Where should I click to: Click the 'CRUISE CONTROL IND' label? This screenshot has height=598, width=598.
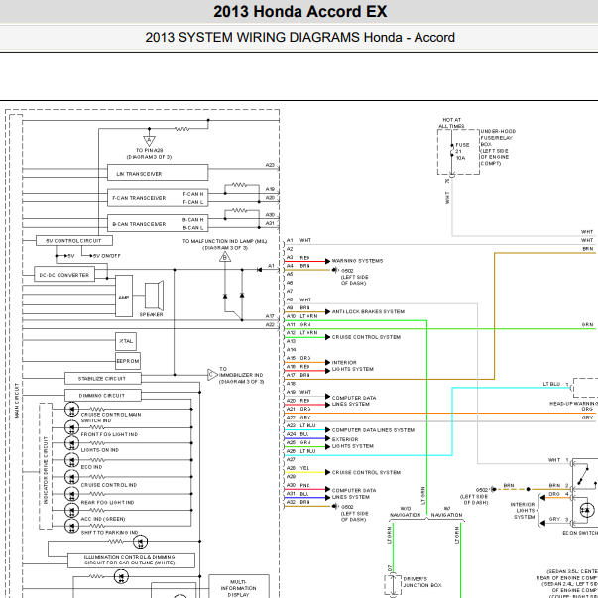tap(109, 485)
